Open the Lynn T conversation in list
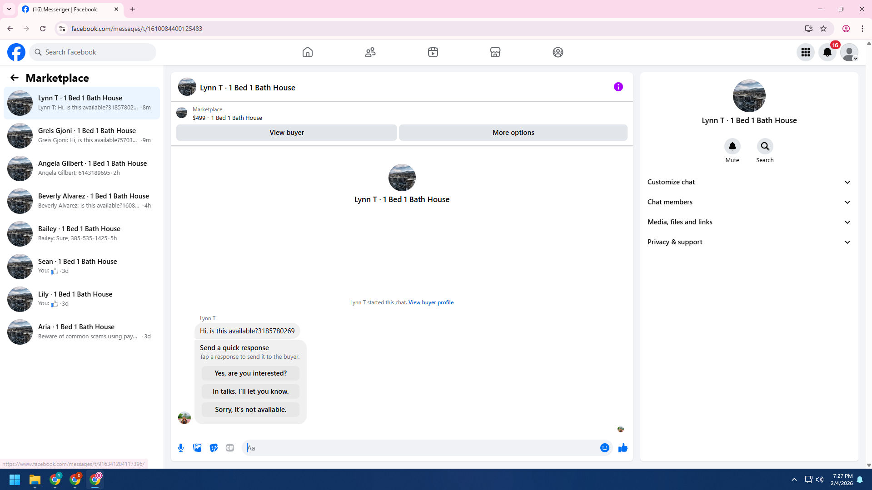 82,103
